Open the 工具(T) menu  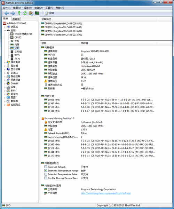pyautogui.click(x=49, y=8)
